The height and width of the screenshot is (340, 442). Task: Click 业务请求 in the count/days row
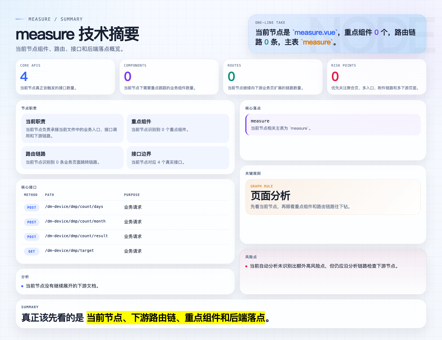click(133, 207)
